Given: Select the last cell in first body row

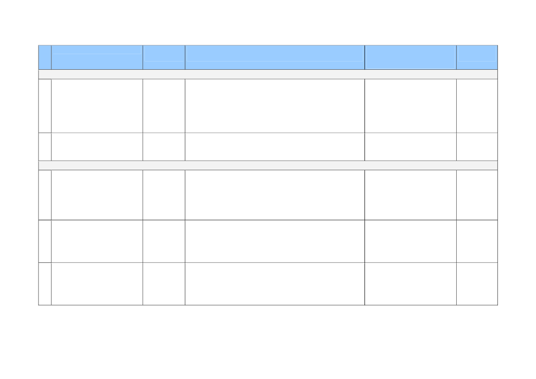Looking at the screenshot, I should pos(477,106).
